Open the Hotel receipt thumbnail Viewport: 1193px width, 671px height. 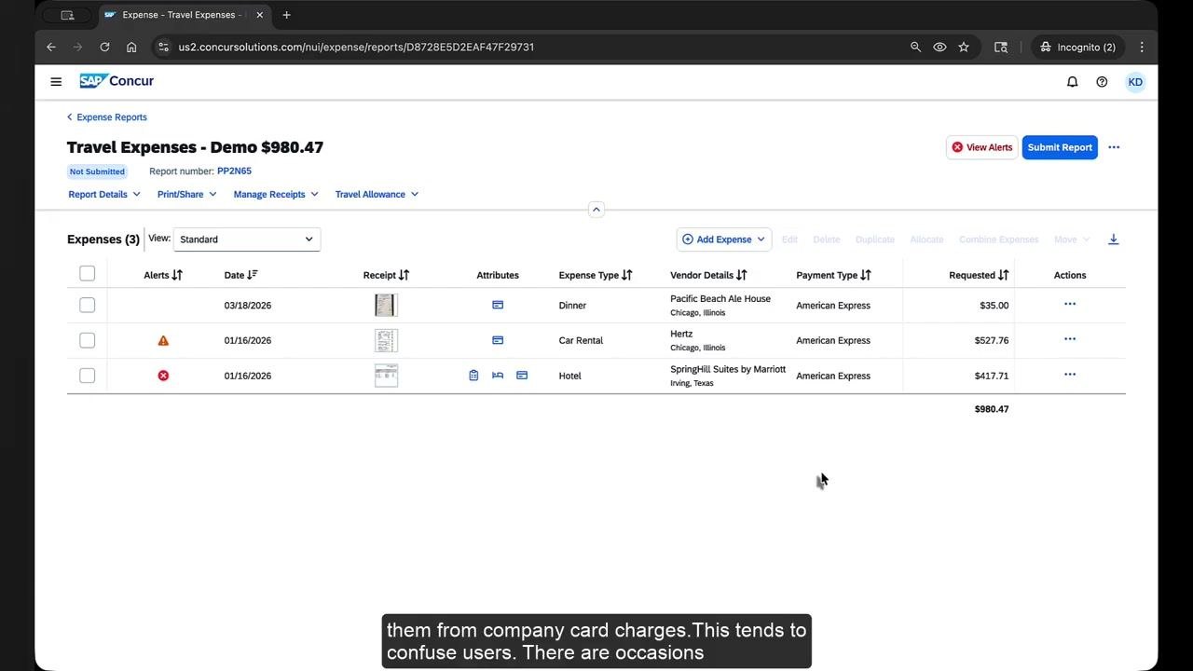386,376
